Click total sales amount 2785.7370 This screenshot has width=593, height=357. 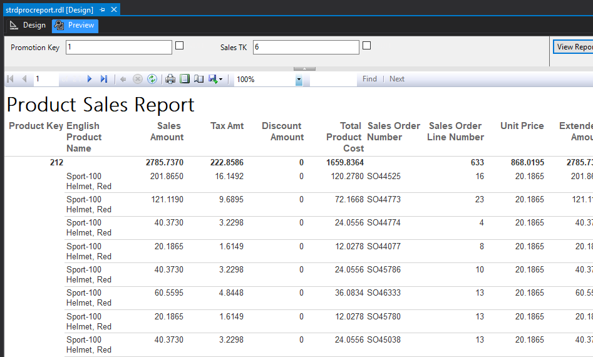click(165, 163)
